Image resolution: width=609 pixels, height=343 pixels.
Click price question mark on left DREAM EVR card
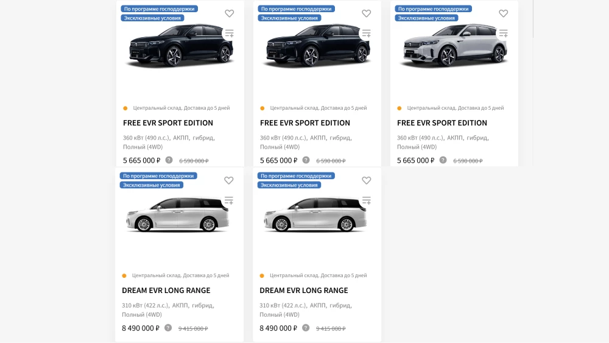point(168,328)
